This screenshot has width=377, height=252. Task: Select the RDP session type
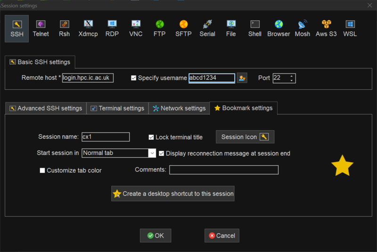click(112, 29)
